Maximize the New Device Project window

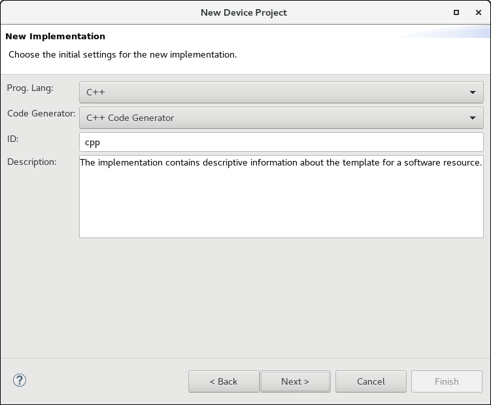[x=456, y=12]
